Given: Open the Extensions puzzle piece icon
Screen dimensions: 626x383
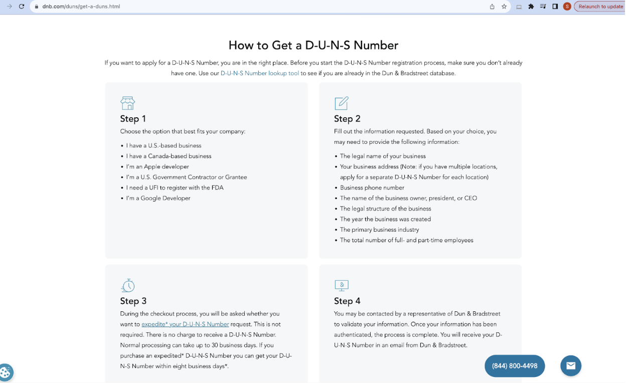Looking at the screenshot, I should [531, 7].
